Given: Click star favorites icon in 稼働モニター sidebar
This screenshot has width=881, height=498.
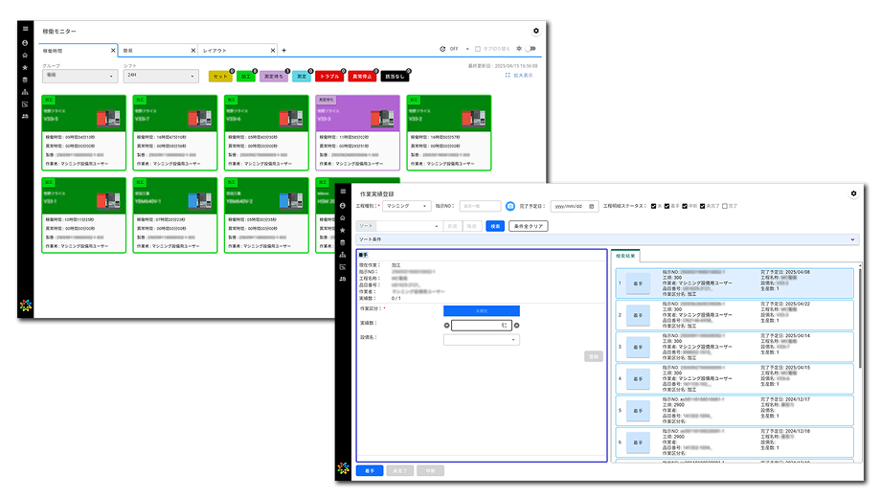Looking at the screenshot, I should tap(25, 68).
